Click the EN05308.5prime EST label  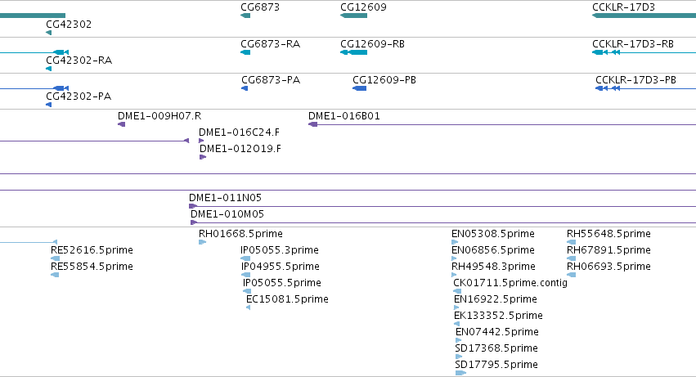(x=492, y=234)
